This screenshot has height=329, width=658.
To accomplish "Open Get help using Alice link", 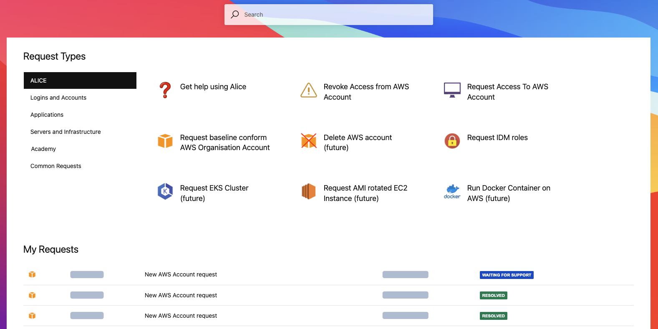I will point(213,87).
